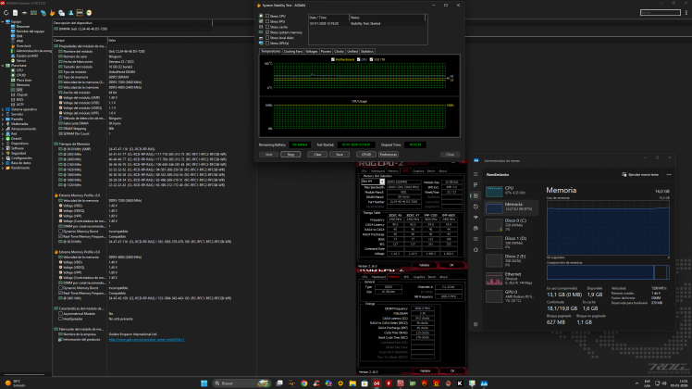Viewport: 692px width, 389px height.
Task: Select DirectX in the left sidebar
Action: coord(17,138)
